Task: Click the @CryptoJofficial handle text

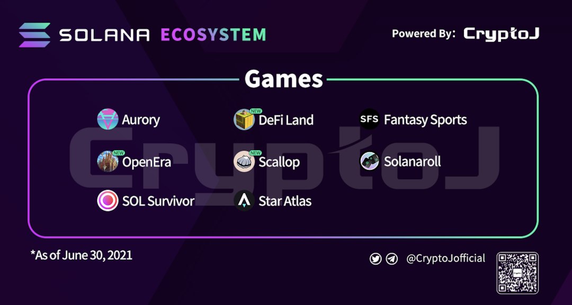Action: [446, 258]
